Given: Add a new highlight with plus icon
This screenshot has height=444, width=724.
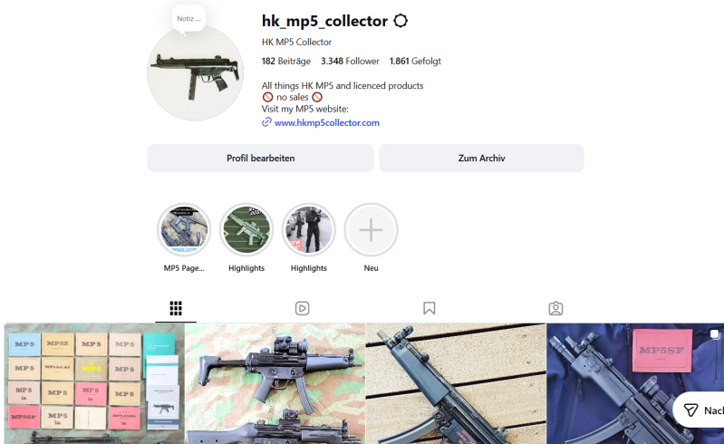Looking at the screenshot, I should [371, 230].
